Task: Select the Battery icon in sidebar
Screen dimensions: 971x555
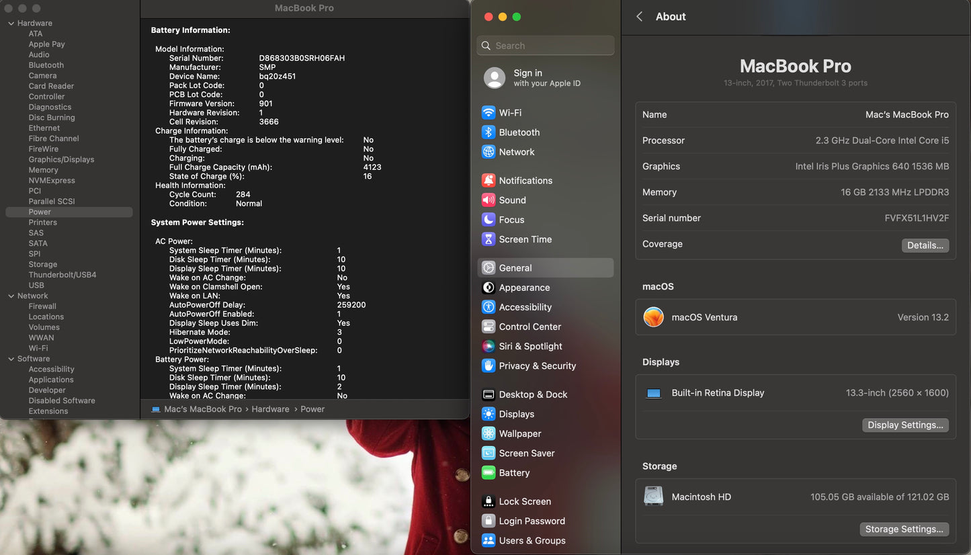Action: (489, 473)
